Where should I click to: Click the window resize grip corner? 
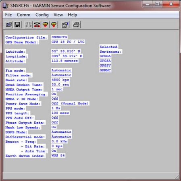coord(177,177)
